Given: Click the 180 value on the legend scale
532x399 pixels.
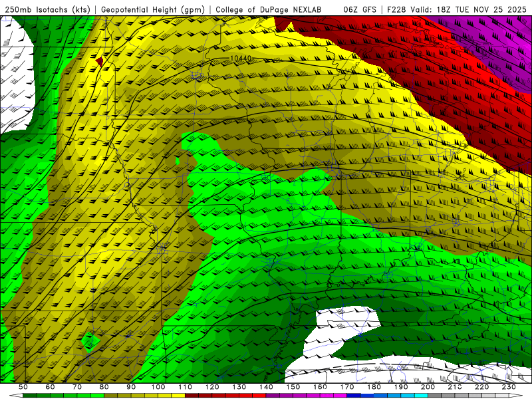Looking at the screenshot, I should [x=374, y=387].
